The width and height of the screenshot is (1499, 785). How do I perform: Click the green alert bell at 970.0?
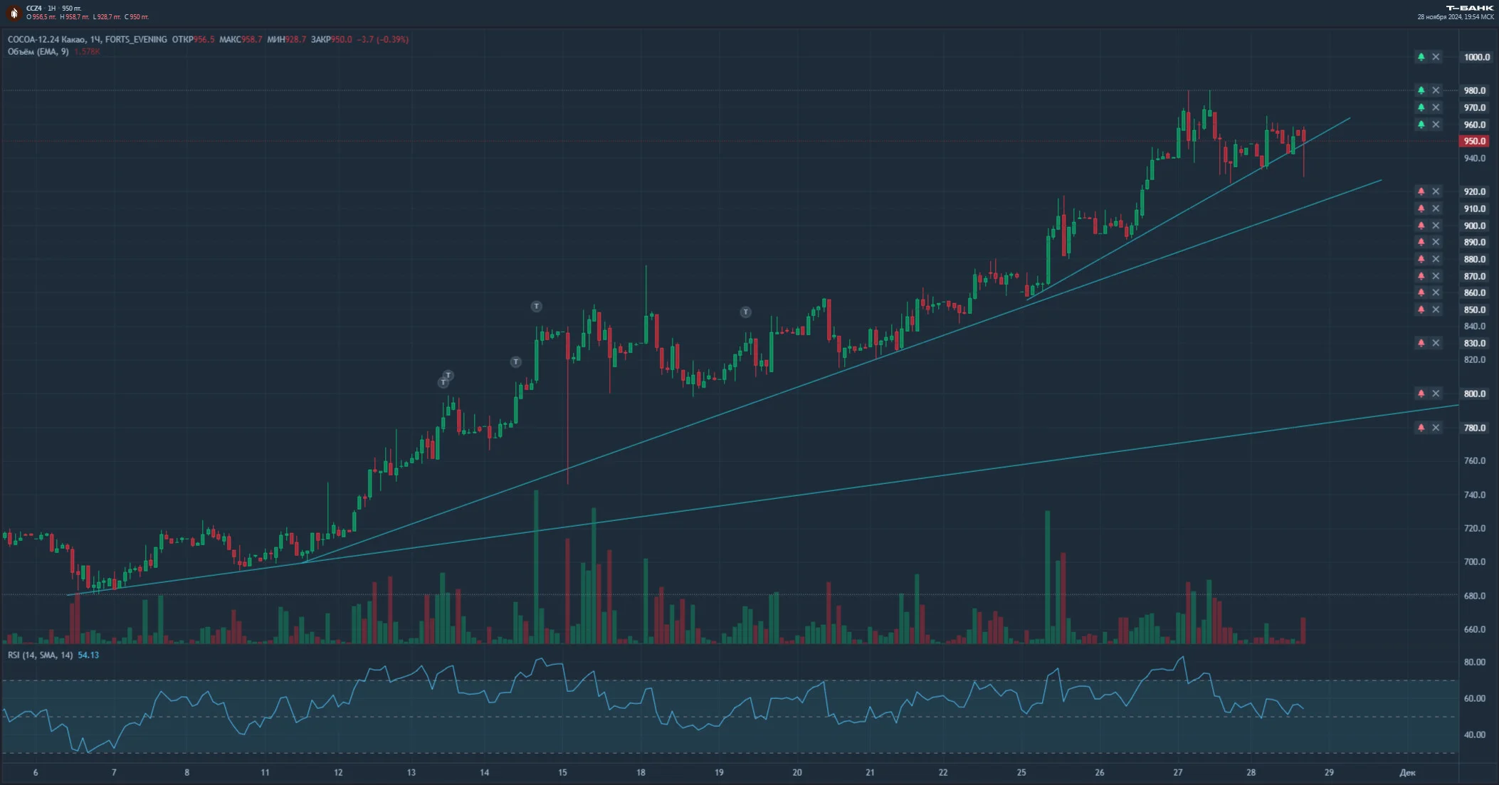click(x=1421, y=107)
